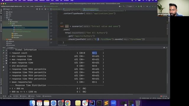The width and height of the screenshot is (189, 106).
Task: Toggle code folding at line 15
Action: (x=57, y=26)
